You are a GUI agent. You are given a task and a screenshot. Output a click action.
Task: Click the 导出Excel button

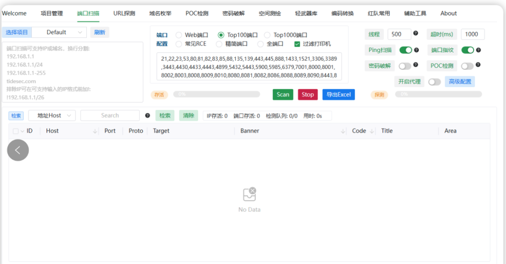tap(339, 95)
